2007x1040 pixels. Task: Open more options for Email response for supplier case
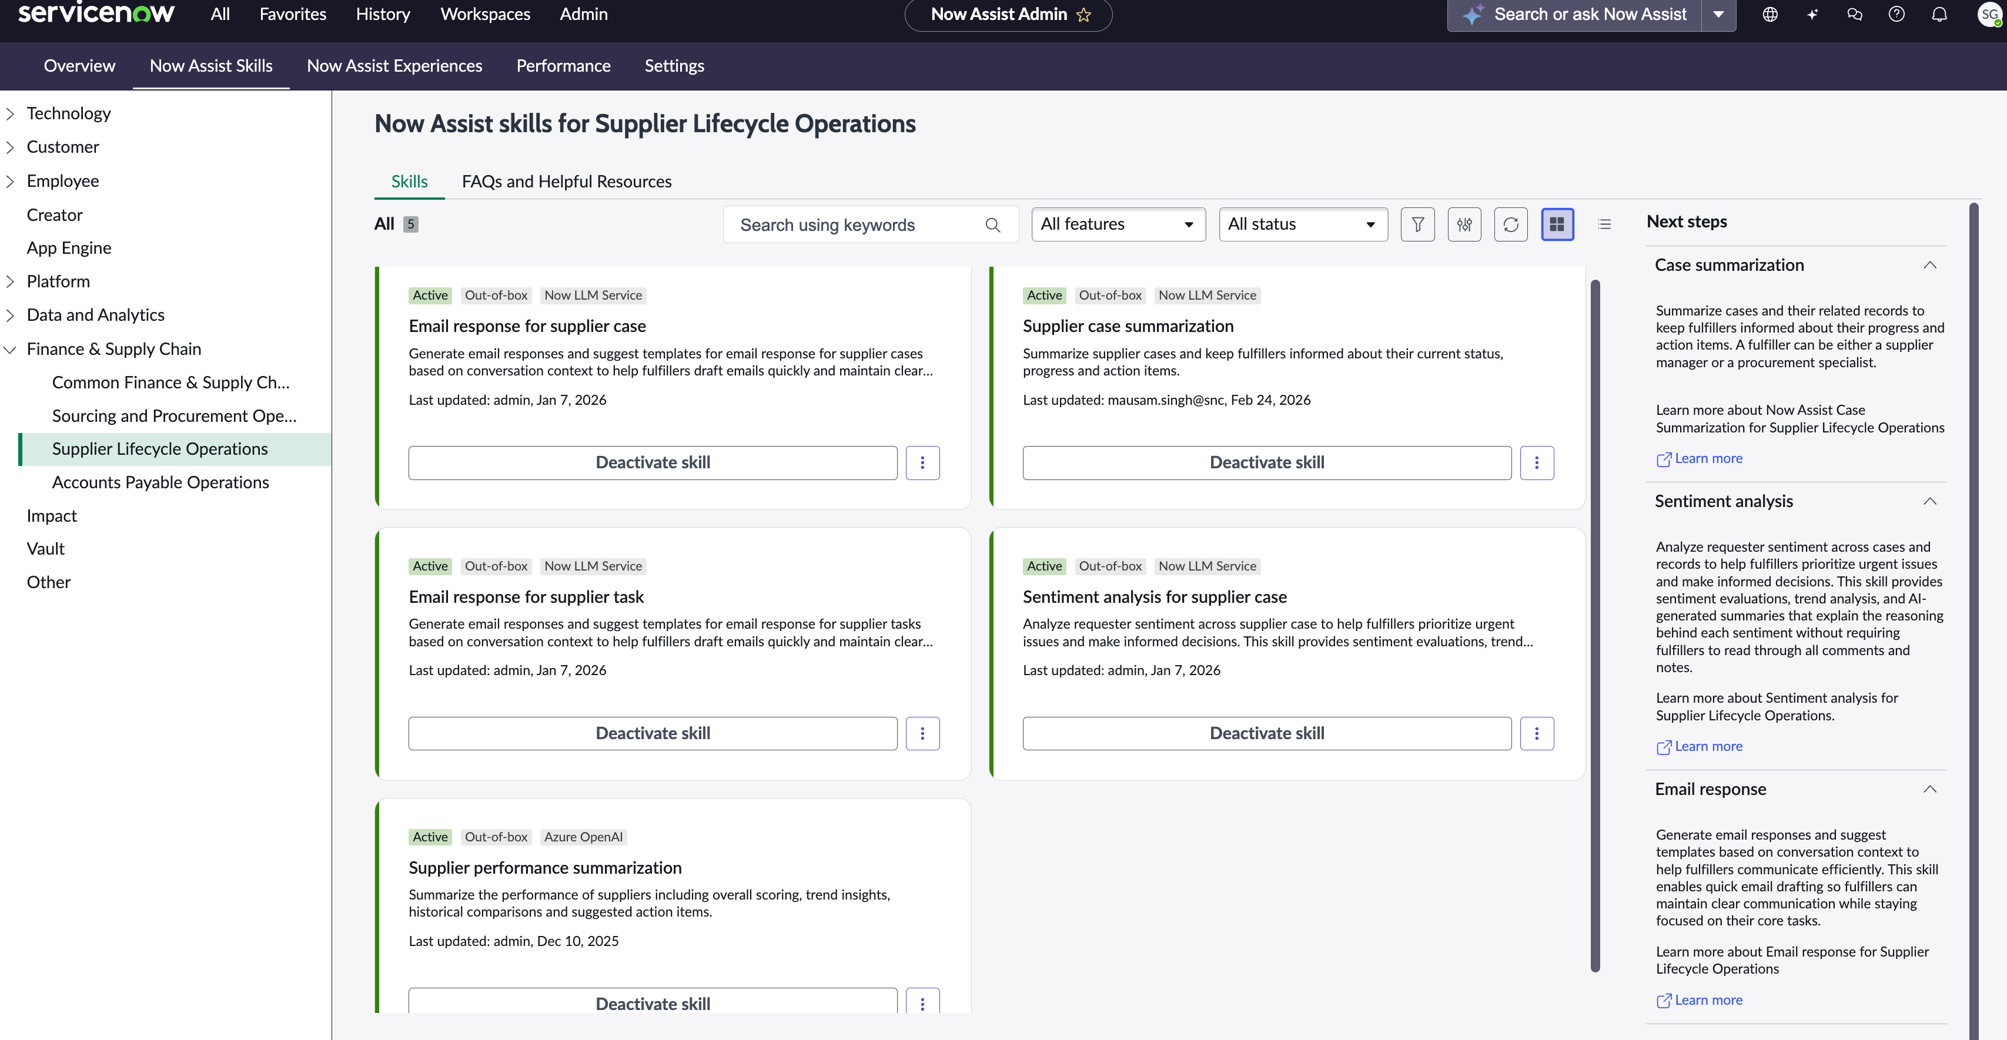coord(922,462)
